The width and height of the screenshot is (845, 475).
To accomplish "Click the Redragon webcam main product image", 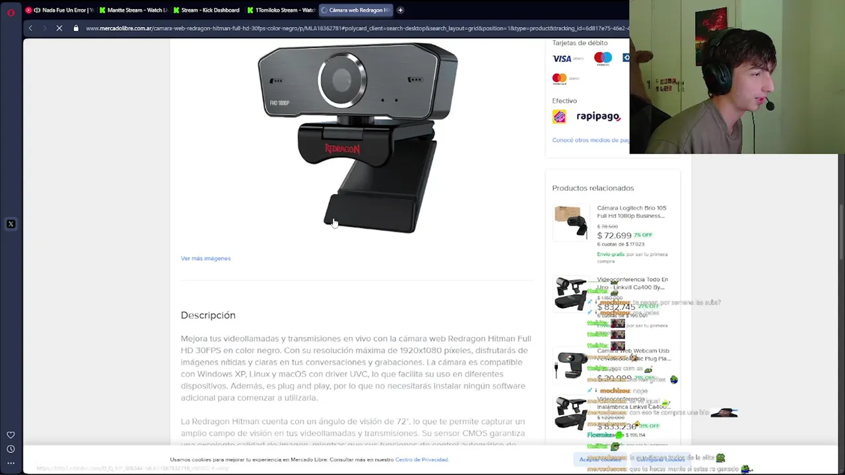I will [x=358, y=137].
